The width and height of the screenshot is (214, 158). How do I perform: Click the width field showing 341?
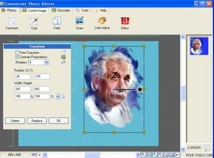[22, 89]
